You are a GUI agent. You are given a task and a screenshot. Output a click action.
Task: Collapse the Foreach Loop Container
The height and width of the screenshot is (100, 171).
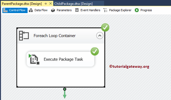point(100,35)
